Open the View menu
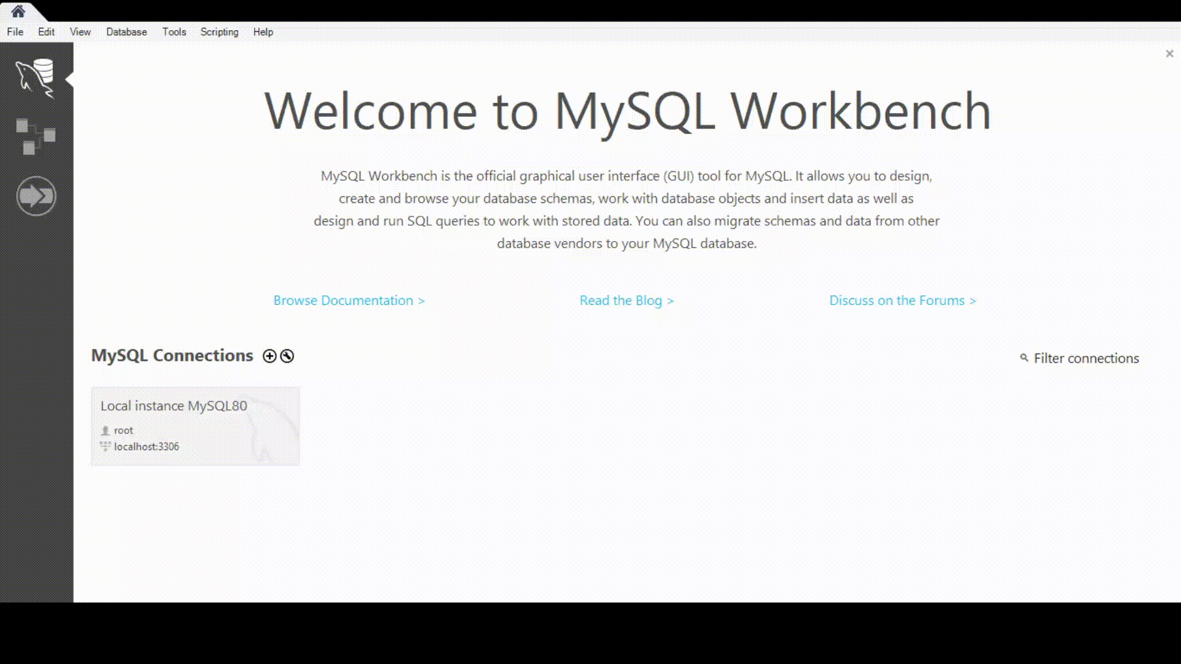This screenshot has width=1181, height=664. (x=80, y=32)
